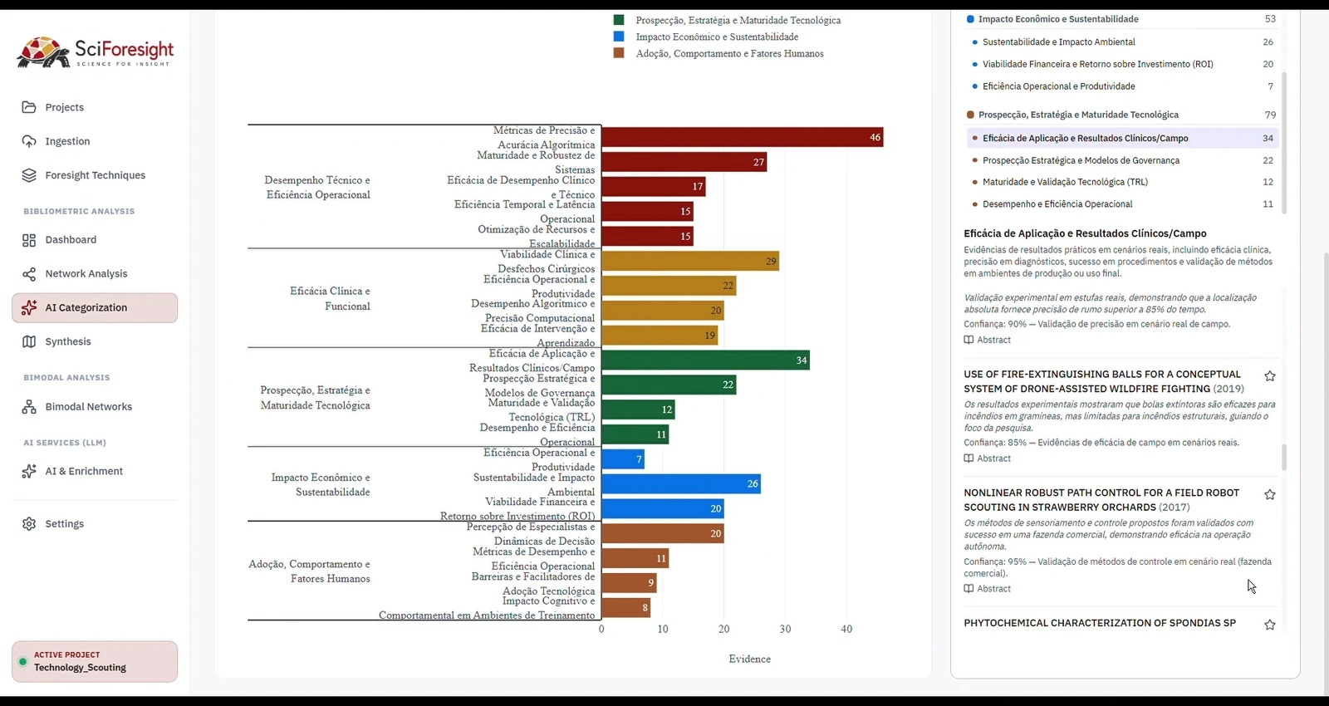
Task: Click the brown Adoção, Comportamento legend swatch
Action: (619, 53)
